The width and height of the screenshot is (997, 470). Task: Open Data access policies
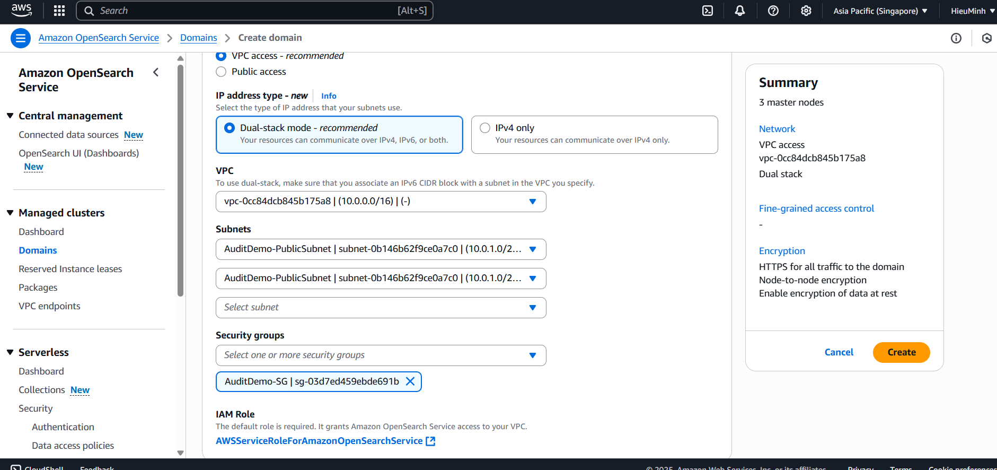point(73,446)
